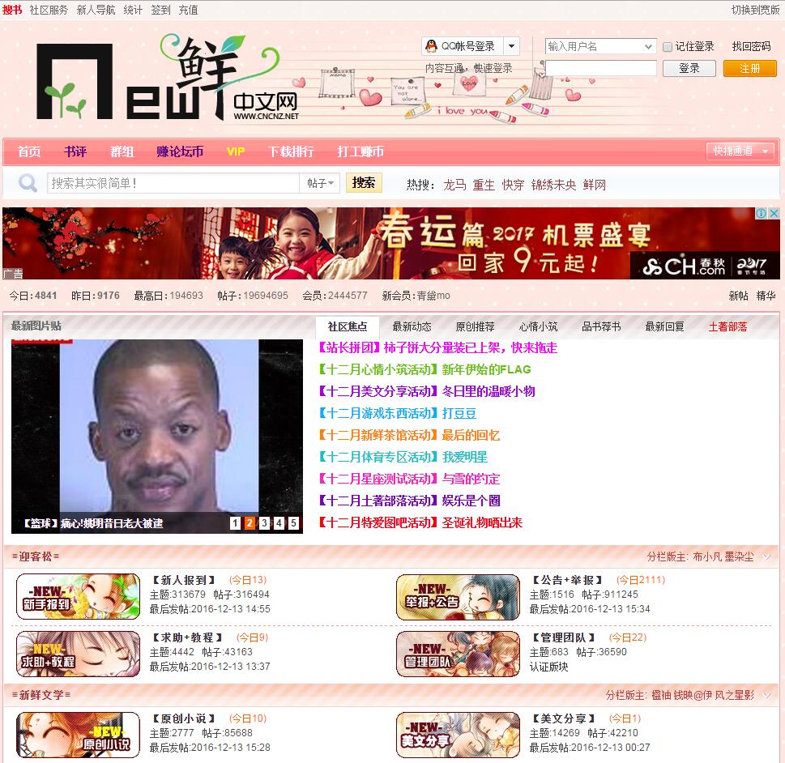The image size is (785, 763).
Task: Switch to the 土著部落 tab
Action: click(x=727, y=327)
